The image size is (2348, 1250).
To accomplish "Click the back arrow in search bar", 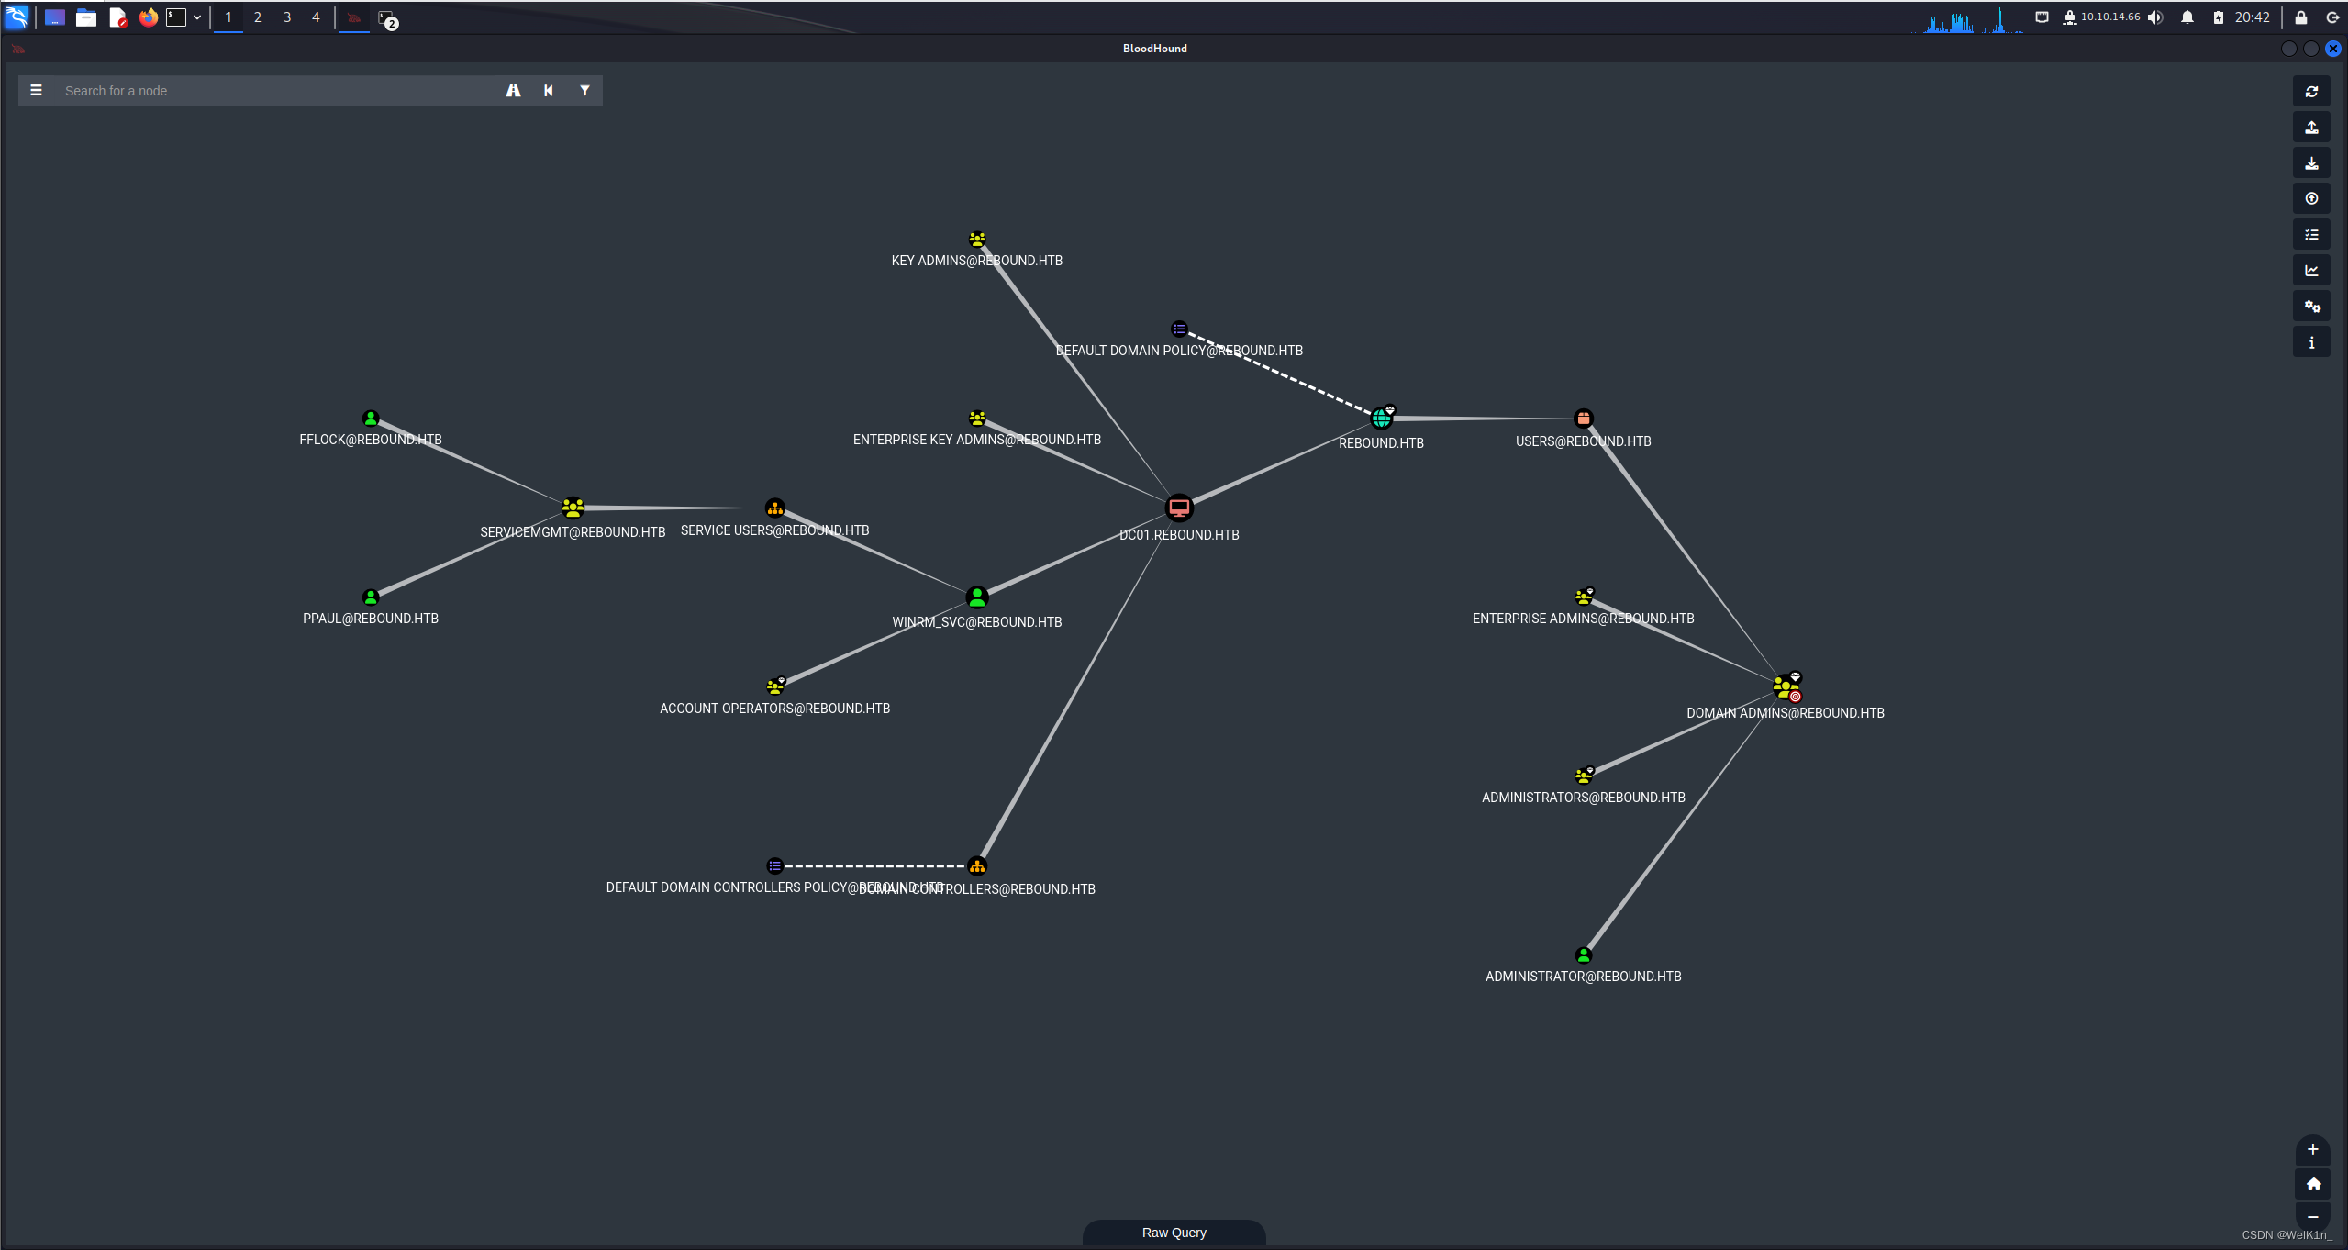I will tap(549, 90).
